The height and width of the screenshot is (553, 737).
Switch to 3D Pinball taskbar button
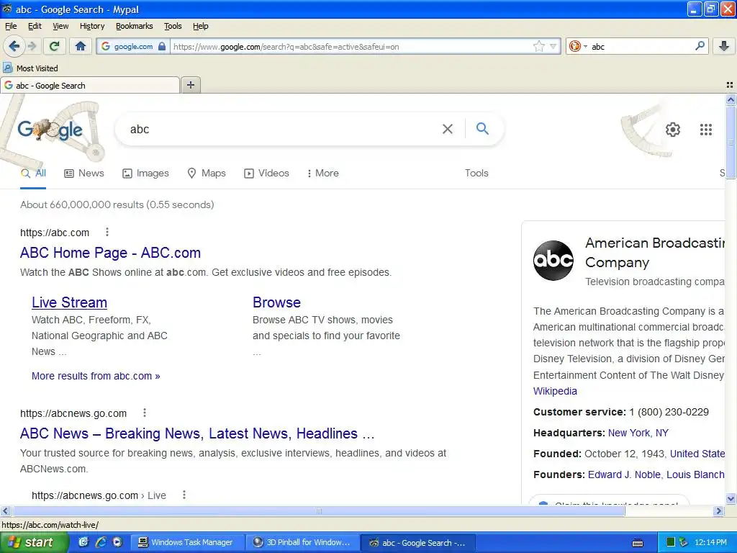pos(303,543)
